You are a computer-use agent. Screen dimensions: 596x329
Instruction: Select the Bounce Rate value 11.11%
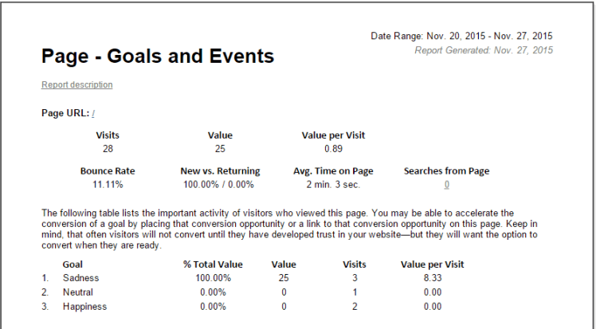(x=107, y=185)
